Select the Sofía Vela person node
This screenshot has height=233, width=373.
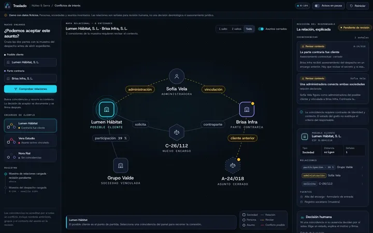pyautogui.click(x=177, y=76)
